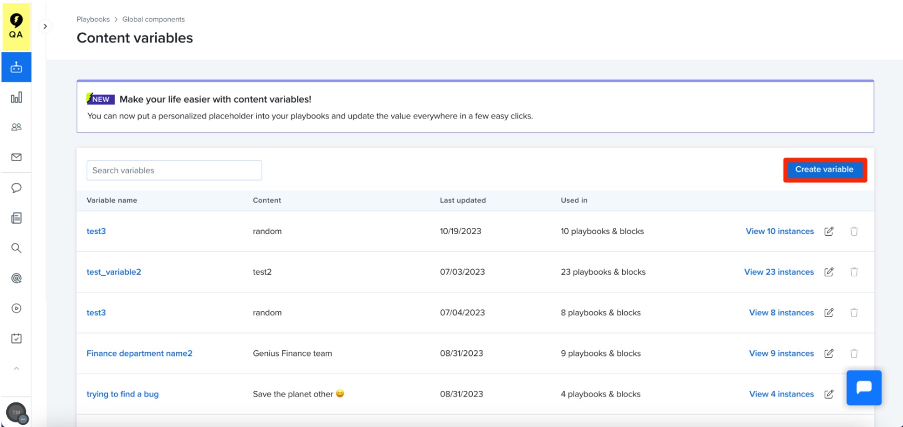Image resolution: width=903 pixels, height=427 pixels.
Task: Open the document list sidebar icon
Action: click(17, 218)
